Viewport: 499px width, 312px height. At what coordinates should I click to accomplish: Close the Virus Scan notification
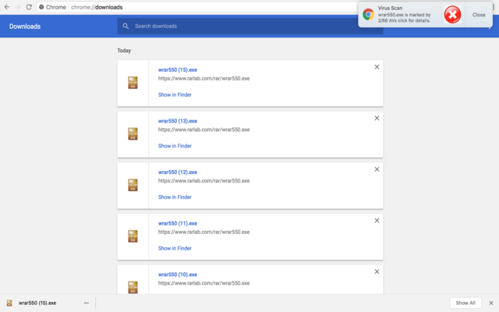[x=479, y=15]
